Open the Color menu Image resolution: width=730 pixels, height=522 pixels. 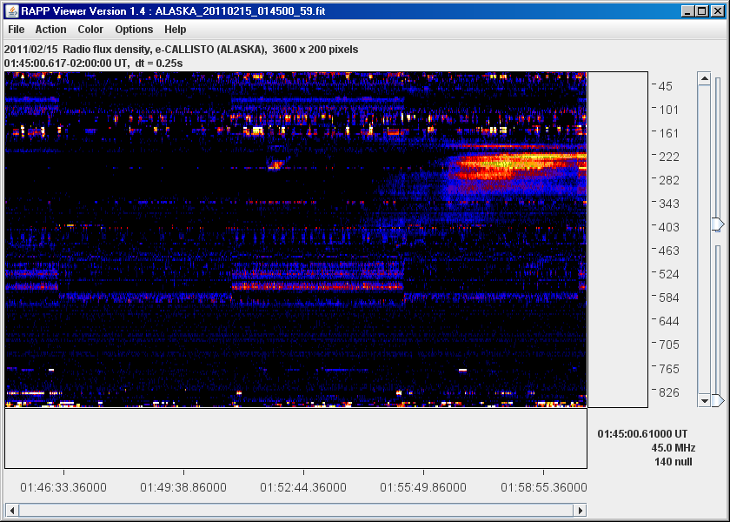[90, 30]
